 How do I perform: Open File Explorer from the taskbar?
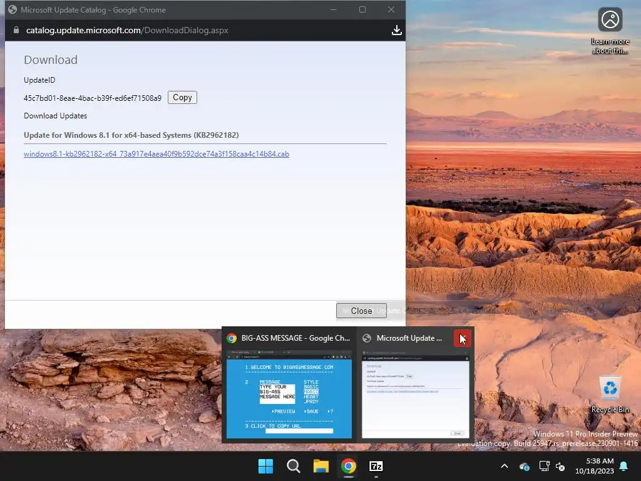tap(321, 466)
